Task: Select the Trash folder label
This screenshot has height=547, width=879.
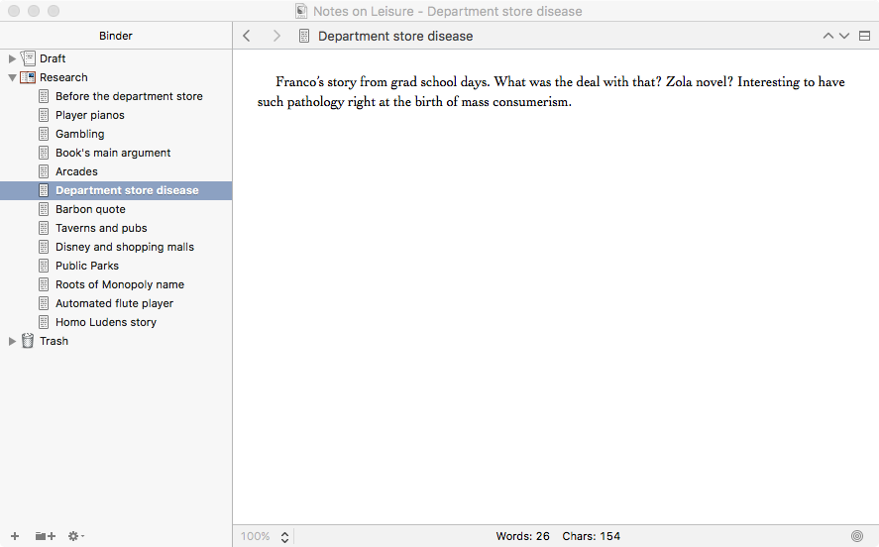Action: pos(54,341)
